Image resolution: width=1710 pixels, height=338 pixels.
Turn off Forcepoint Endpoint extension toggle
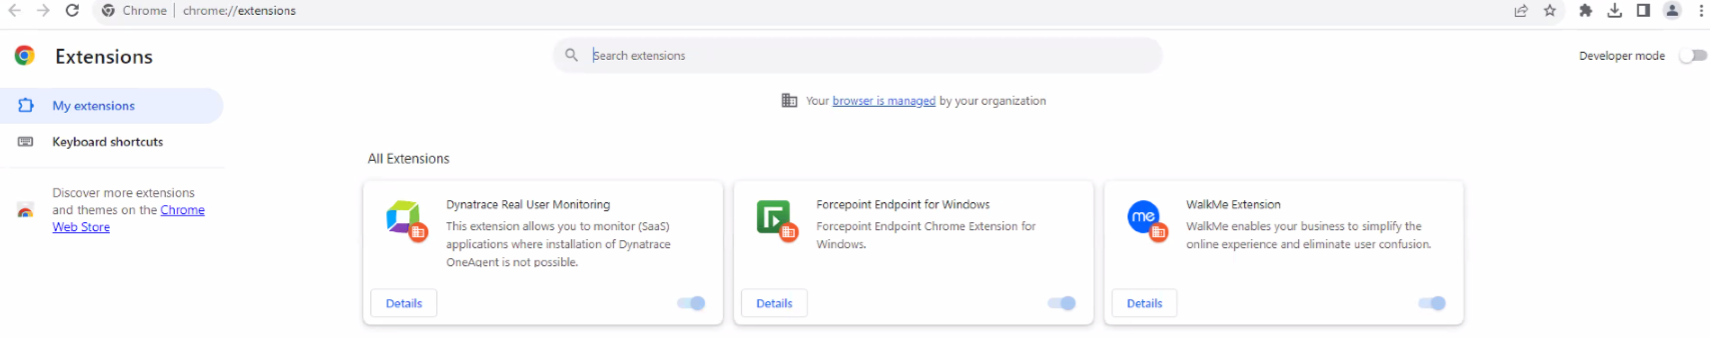tap(1062, 303)
